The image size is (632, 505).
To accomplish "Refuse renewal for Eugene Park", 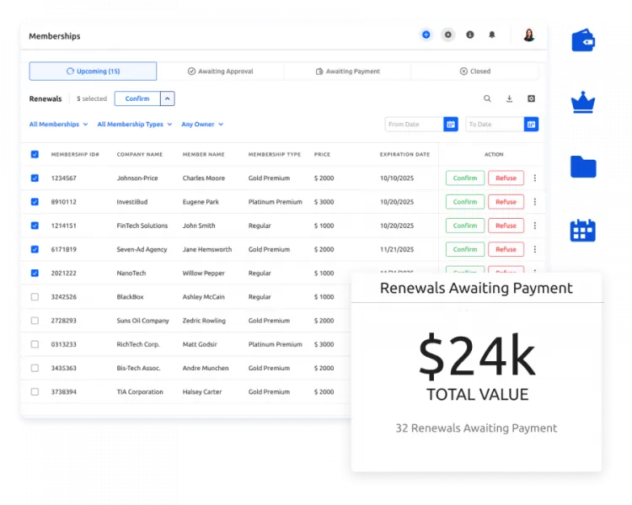I will 506,202.
